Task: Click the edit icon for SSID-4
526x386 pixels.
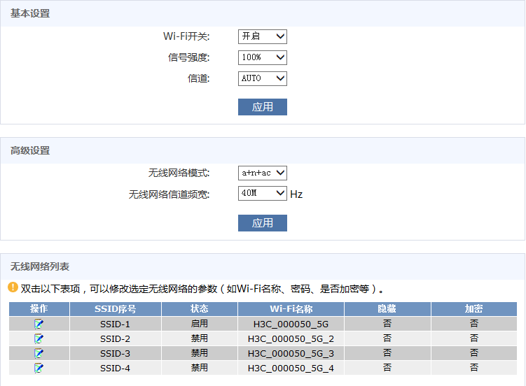Action: tap(39, 368)
